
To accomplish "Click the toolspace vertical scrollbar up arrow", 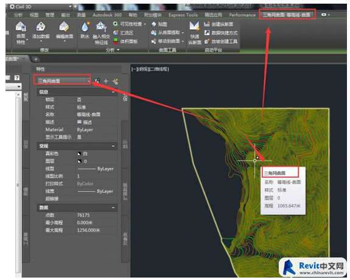I will pos(18,95).
